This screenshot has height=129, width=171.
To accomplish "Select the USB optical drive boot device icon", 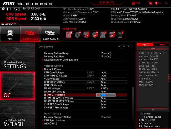I will pos(95,35).
